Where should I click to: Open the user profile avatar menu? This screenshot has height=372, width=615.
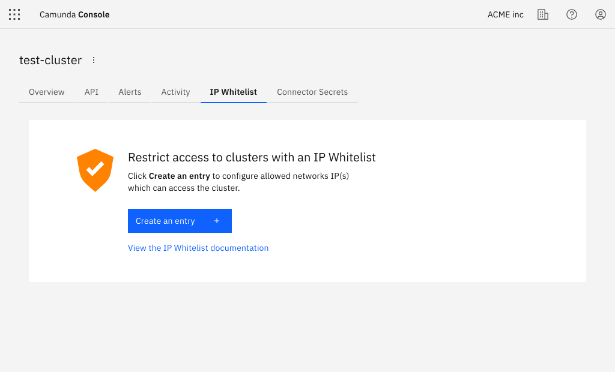tap(601, 14)
